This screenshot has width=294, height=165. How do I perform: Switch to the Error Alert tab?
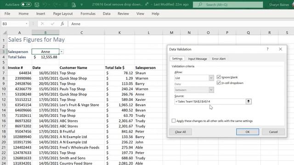click(219, 59)
